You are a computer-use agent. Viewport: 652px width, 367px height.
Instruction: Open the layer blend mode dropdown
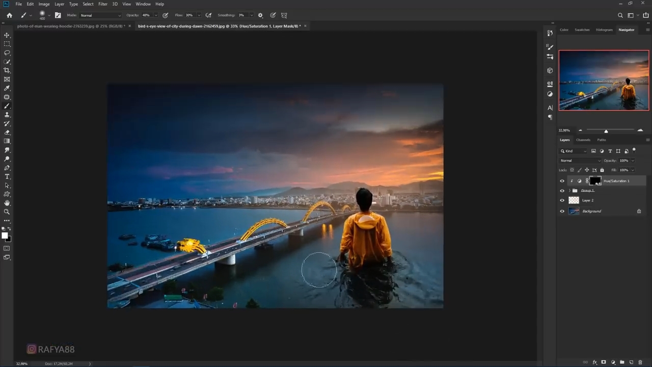click(580, 161)
